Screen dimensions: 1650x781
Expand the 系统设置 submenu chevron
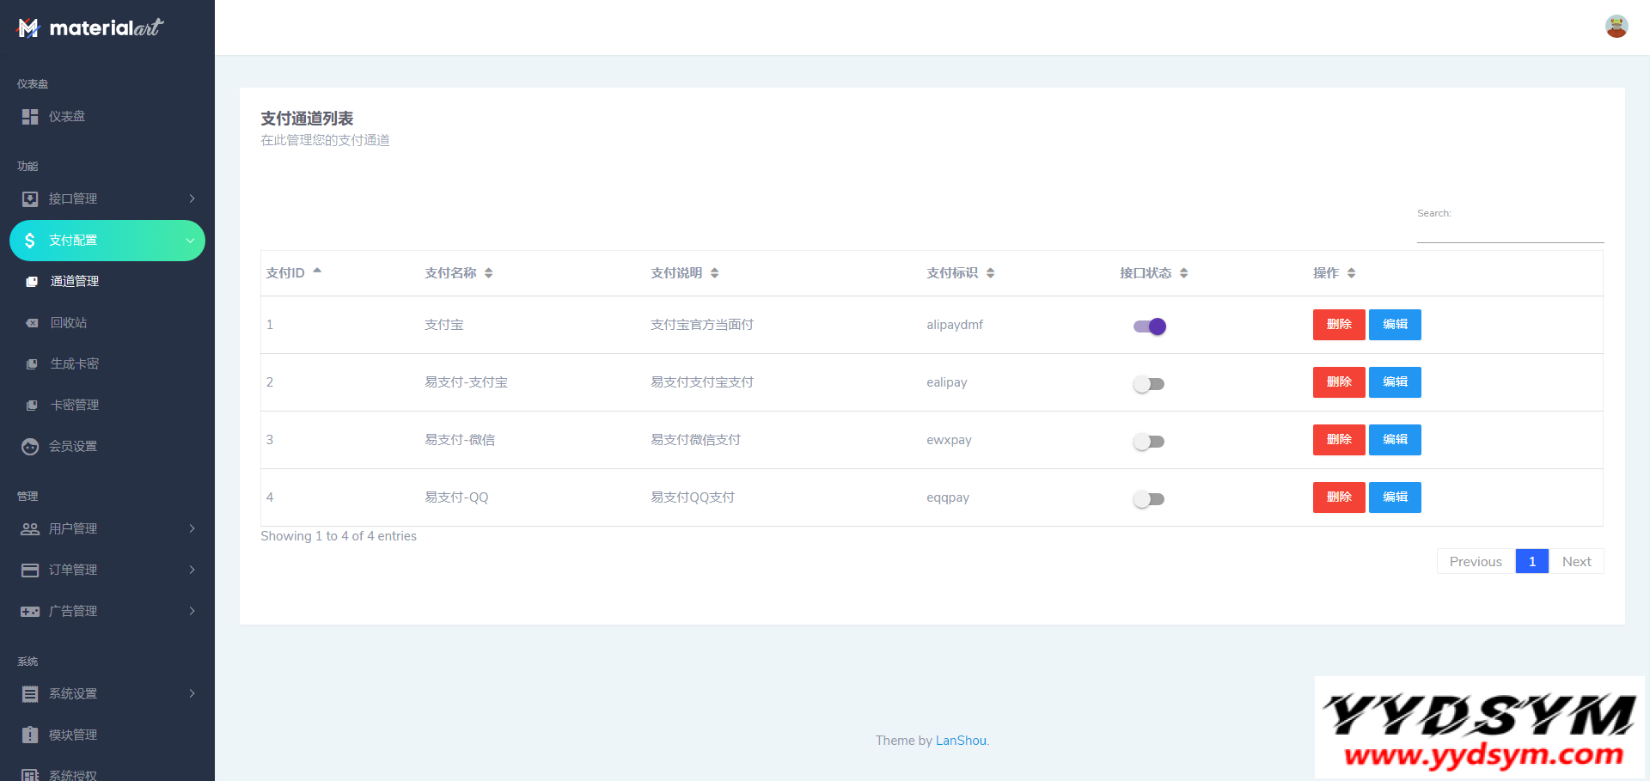point(192,694)
